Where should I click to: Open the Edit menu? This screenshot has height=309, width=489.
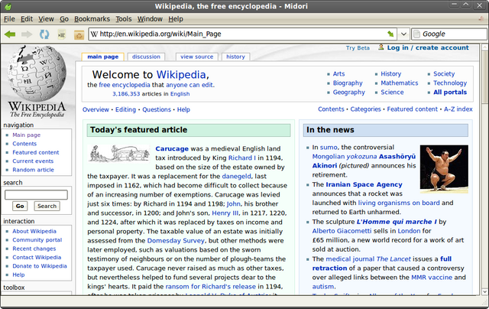[27, 19]
